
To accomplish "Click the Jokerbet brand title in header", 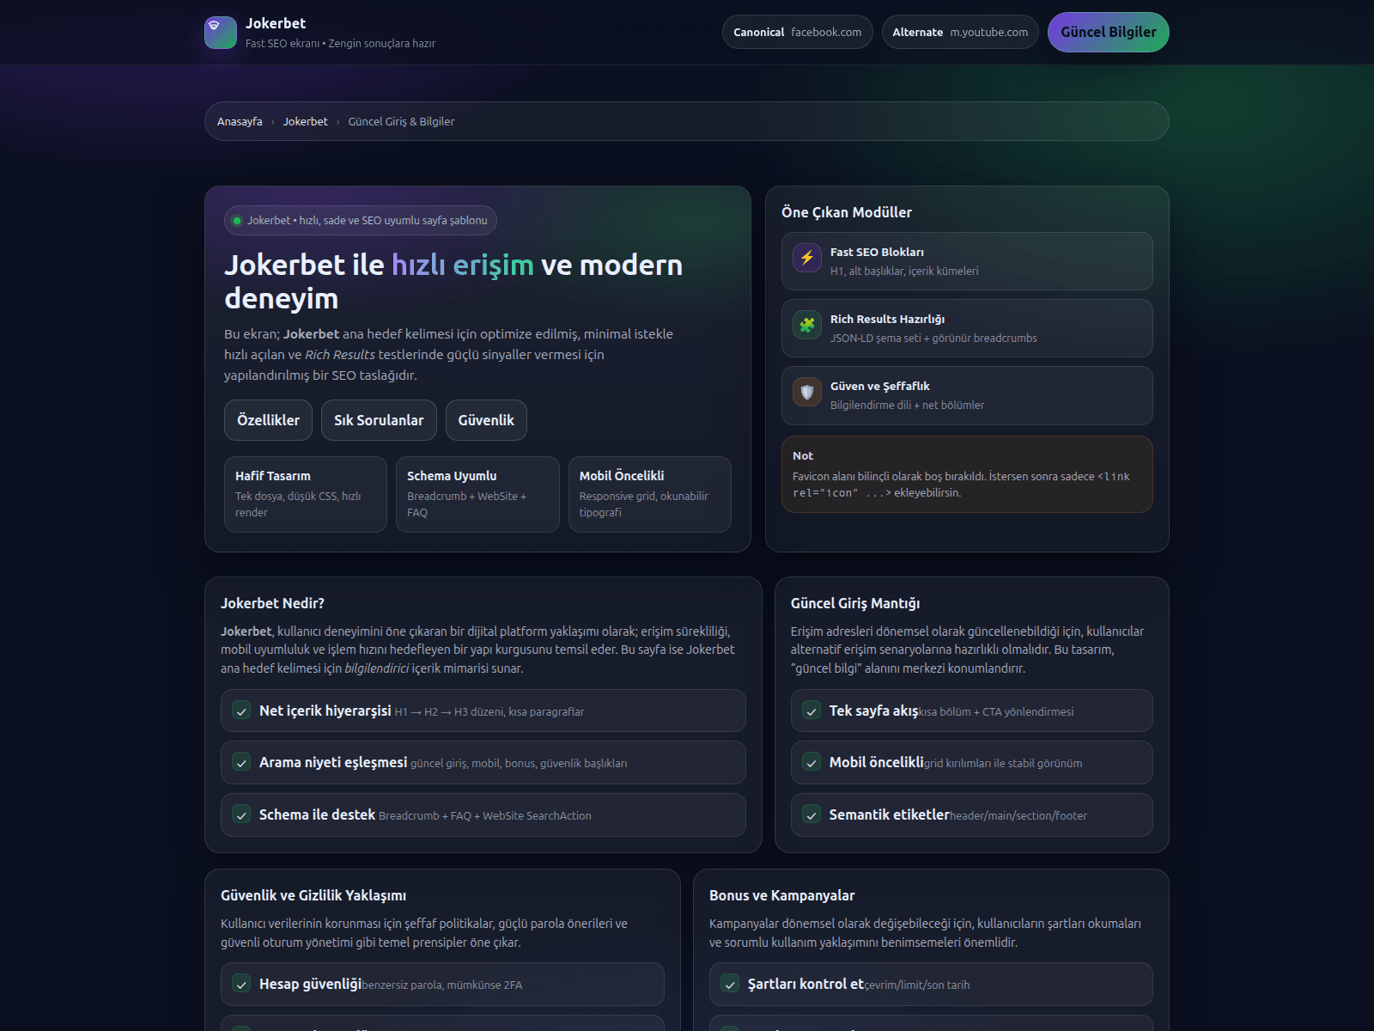I will [276, 23].
